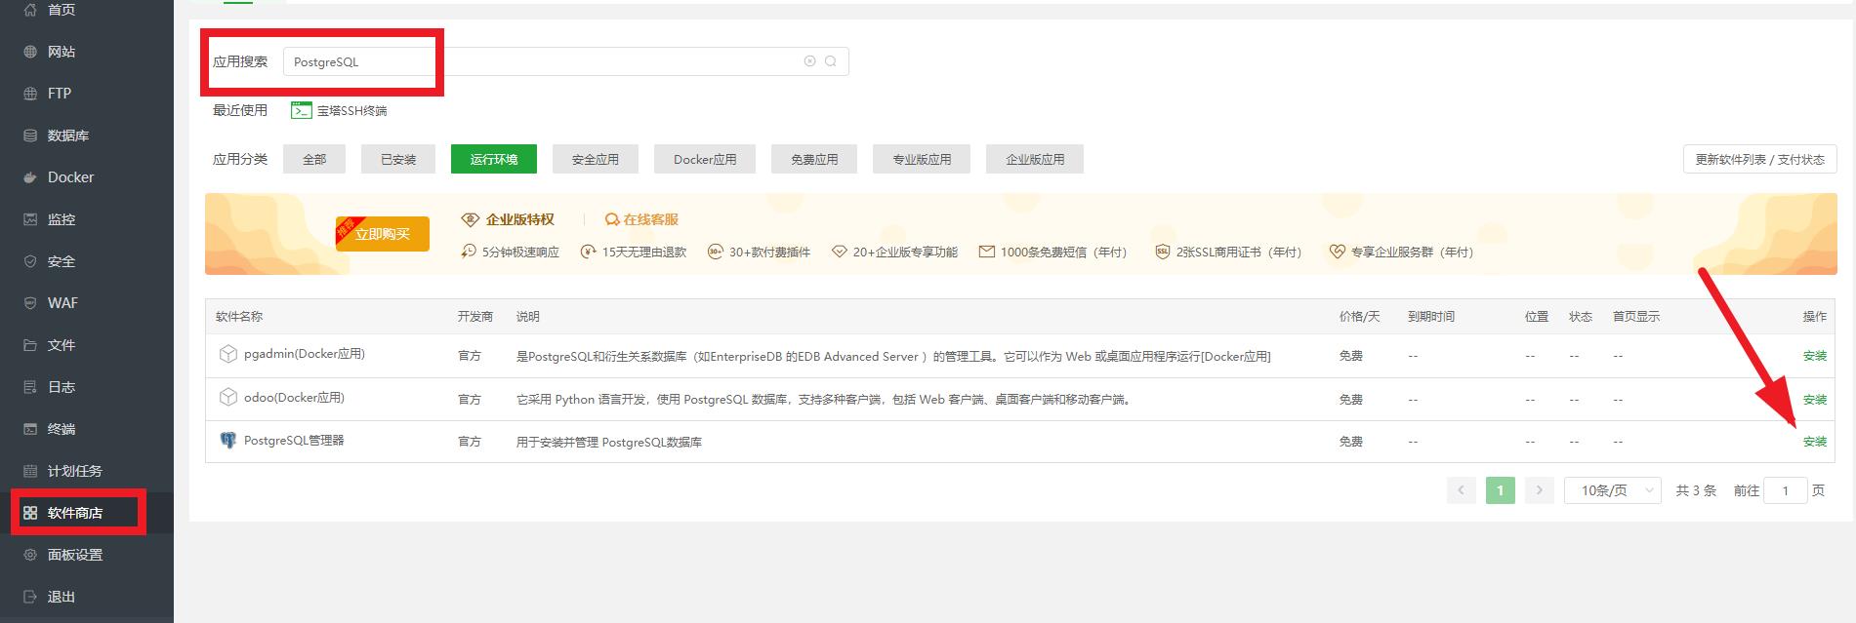Install PostgreSQL管理器
The image size is (1856, 623).
point(1815,442)
